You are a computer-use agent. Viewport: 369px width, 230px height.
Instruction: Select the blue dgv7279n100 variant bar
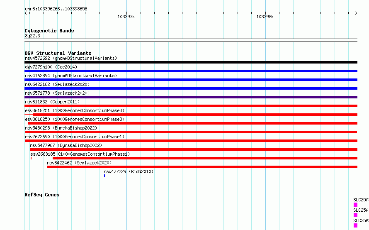[191, 71]
